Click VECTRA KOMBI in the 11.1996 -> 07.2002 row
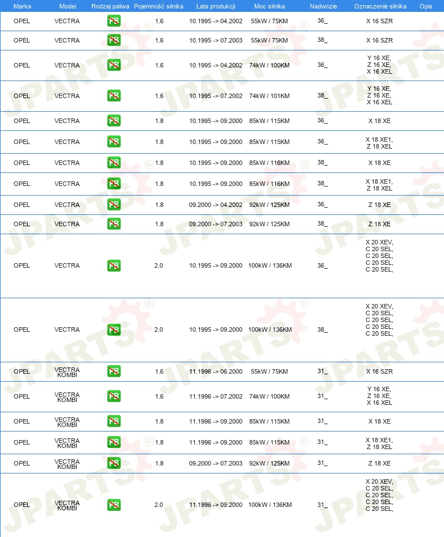Screen dimensions: 444x537 [x=67, y=398]
